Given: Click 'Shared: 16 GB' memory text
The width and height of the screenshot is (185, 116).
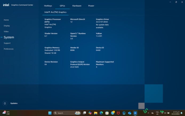Looking at the screenshot, I should click(x=50, y=53).
